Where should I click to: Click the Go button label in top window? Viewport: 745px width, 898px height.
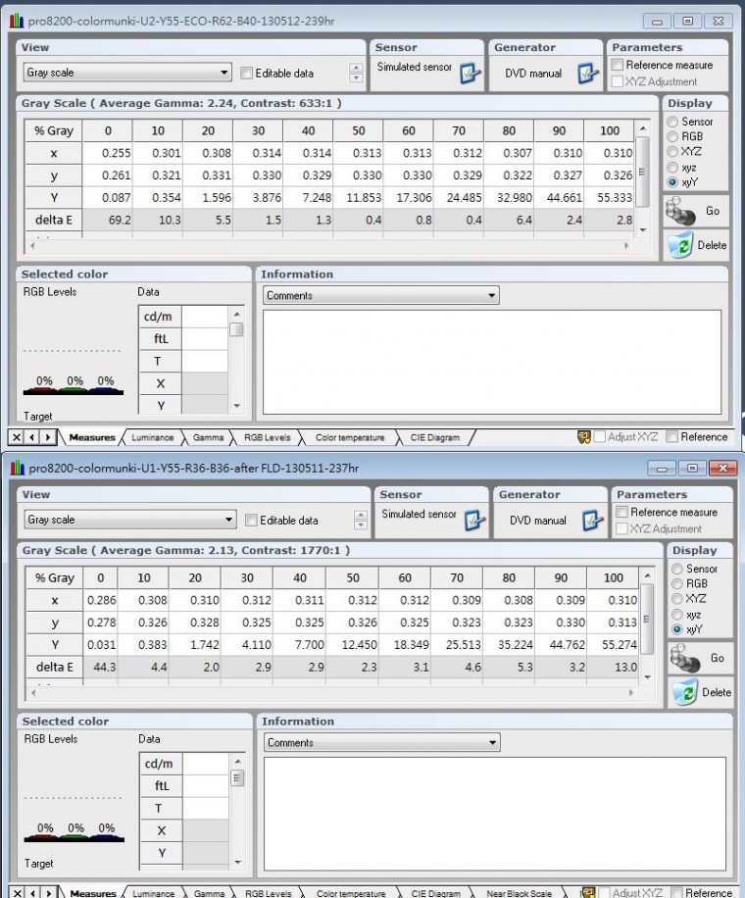[713, 212]
